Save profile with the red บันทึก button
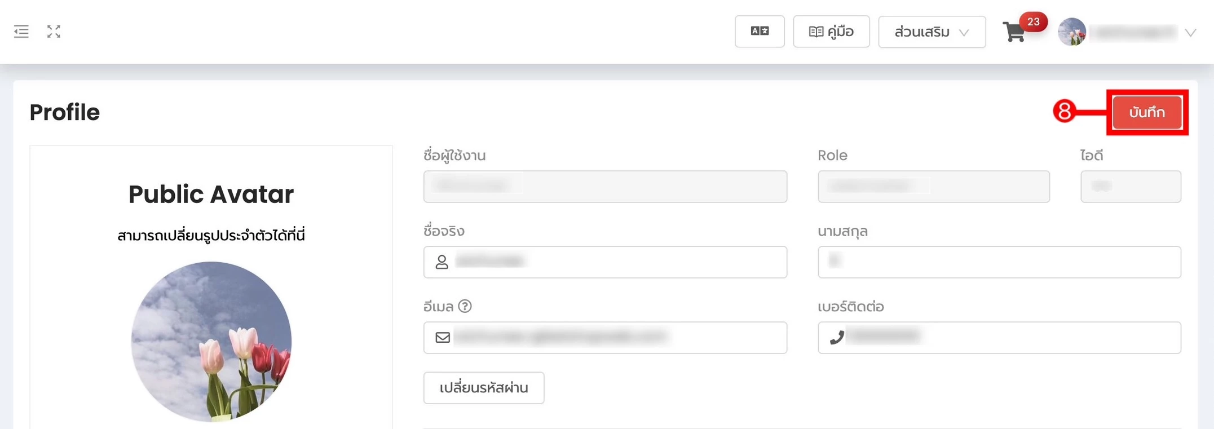 pos(1147,112)
